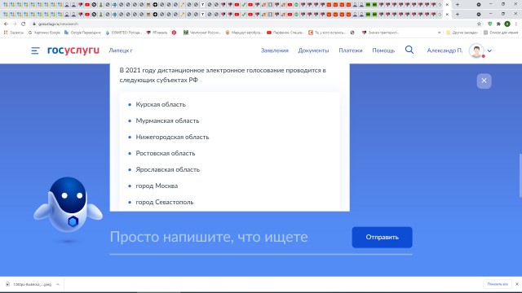The image size is (522, 293).
Task: Open the Заявления section
Action: [x=275, y=50]
